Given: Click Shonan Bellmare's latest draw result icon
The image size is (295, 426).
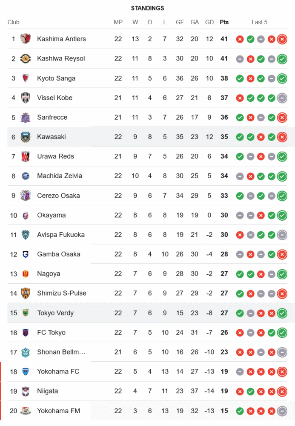Looking at the screenshot, I should tap(282, 352).
